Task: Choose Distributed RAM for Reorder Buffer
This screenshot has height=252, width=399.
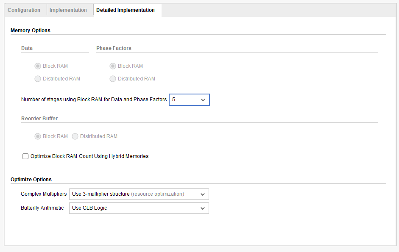Action: [75, 136]
